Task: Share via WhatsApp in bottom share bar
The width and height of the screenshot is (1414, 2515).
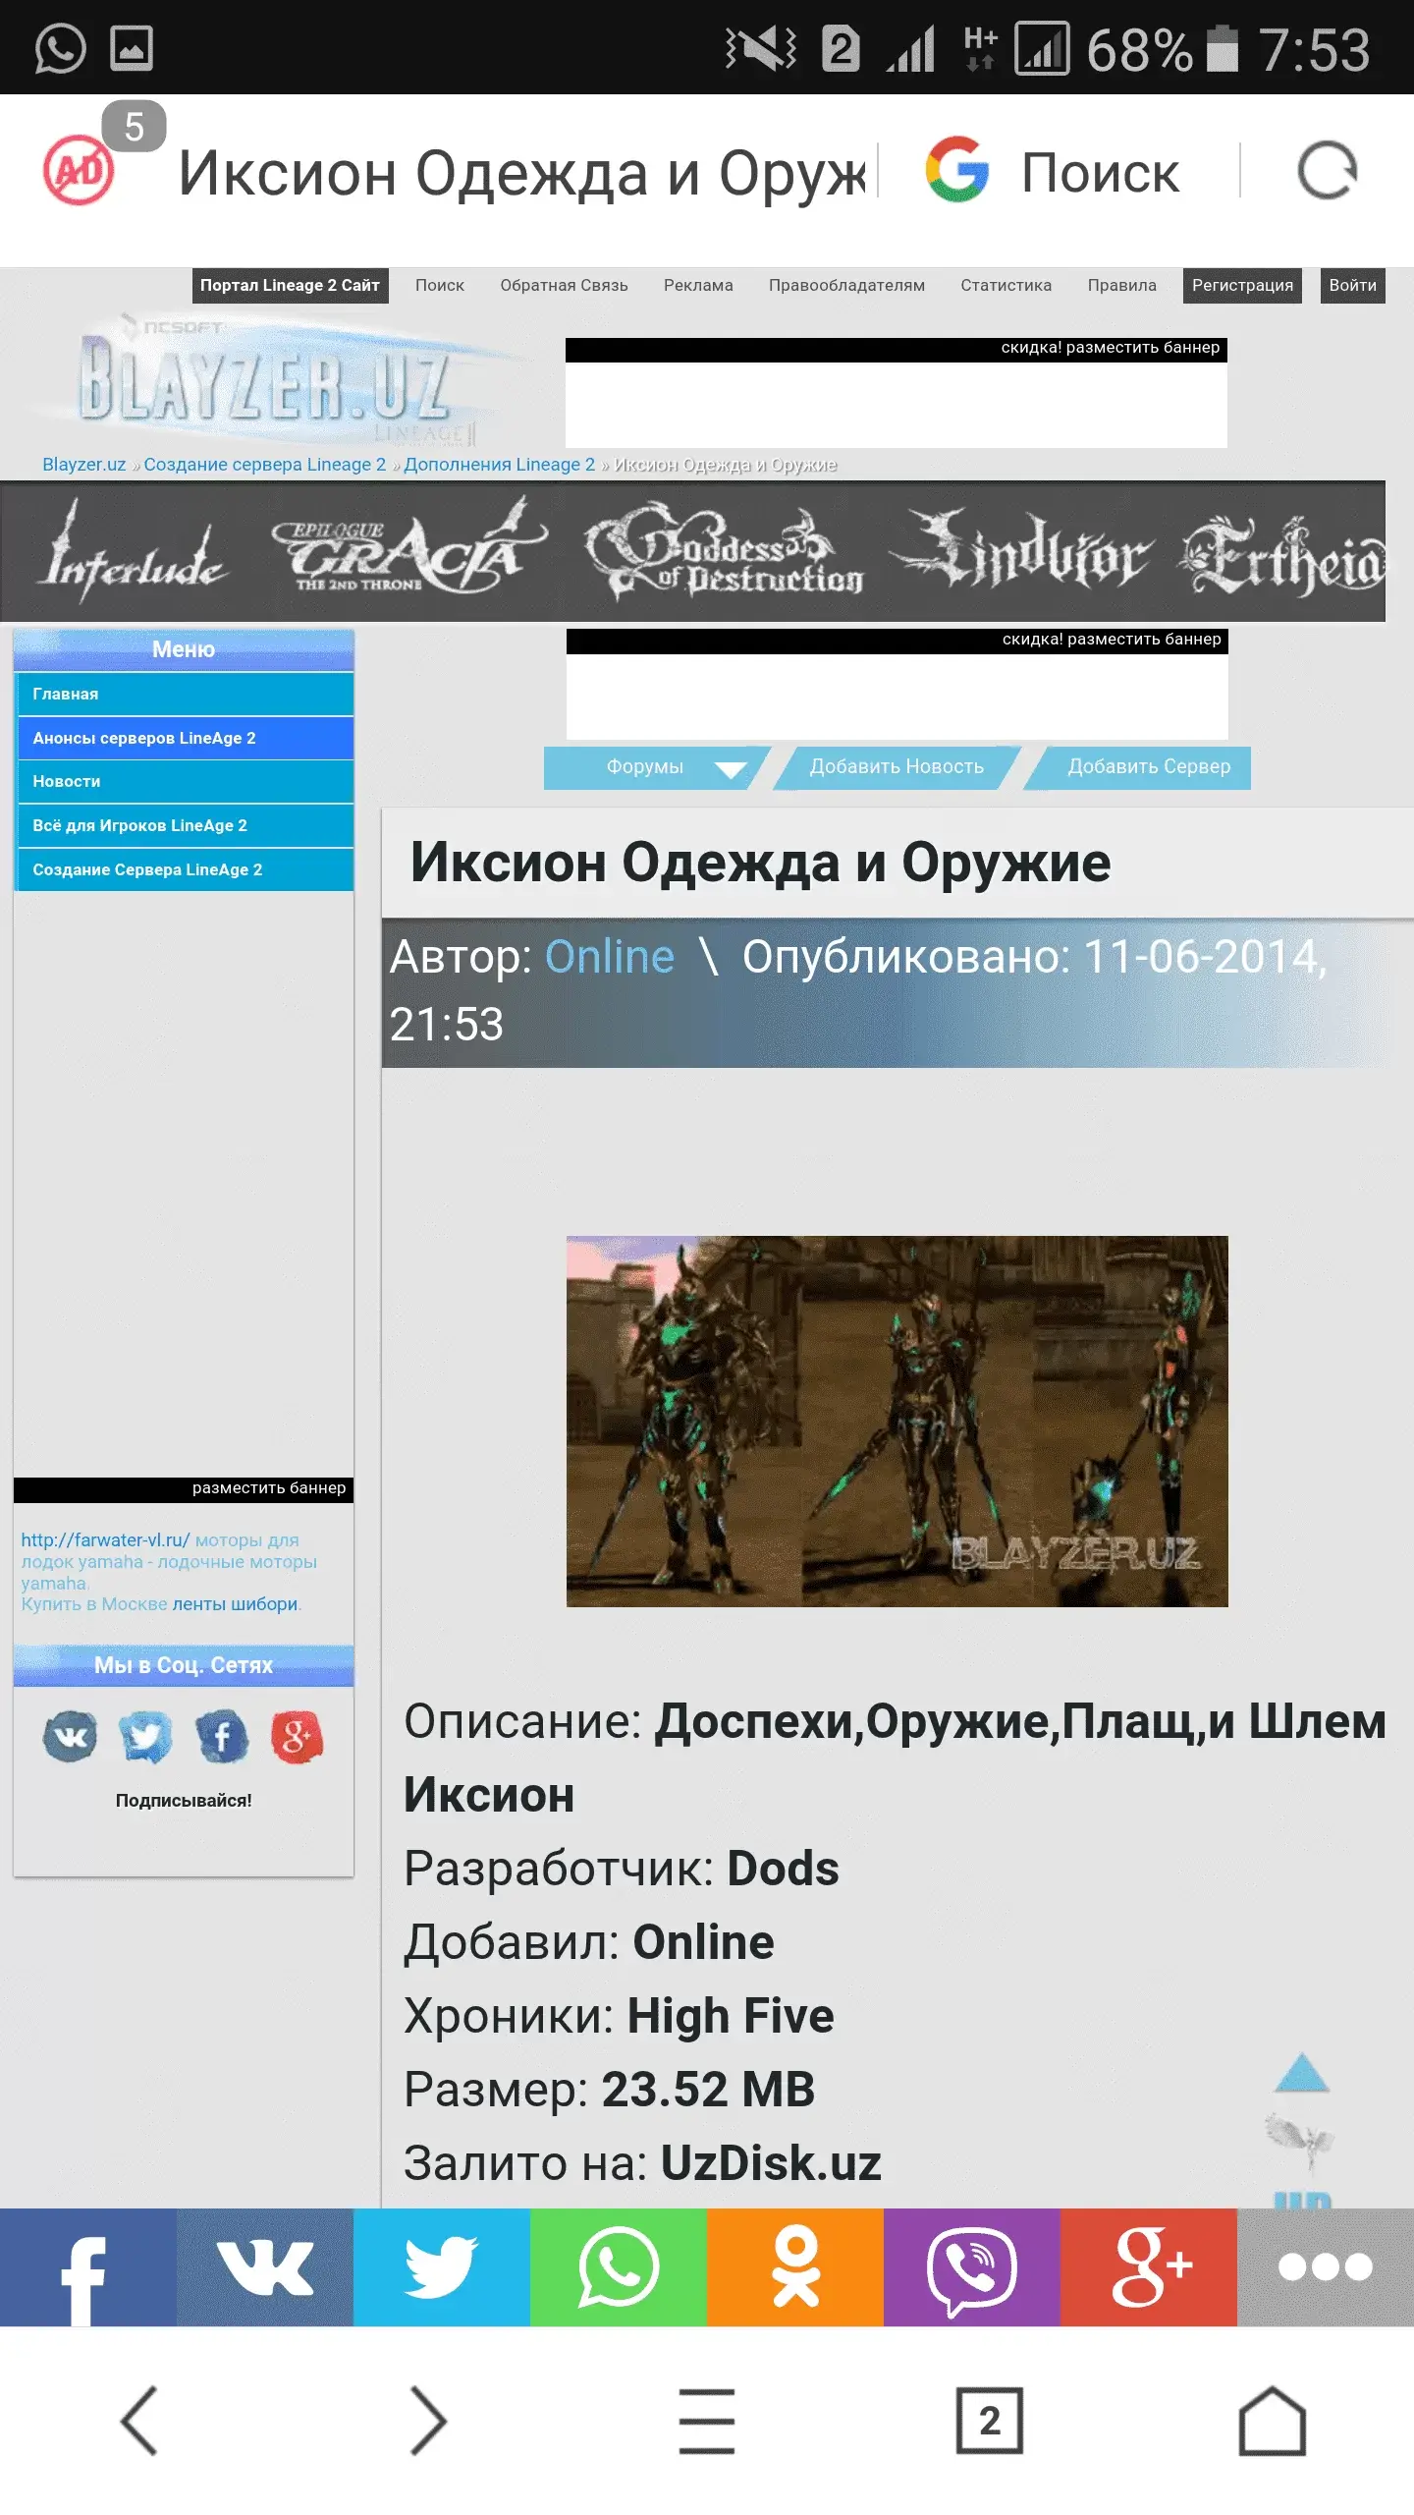Action: (x=619, y=2267)
